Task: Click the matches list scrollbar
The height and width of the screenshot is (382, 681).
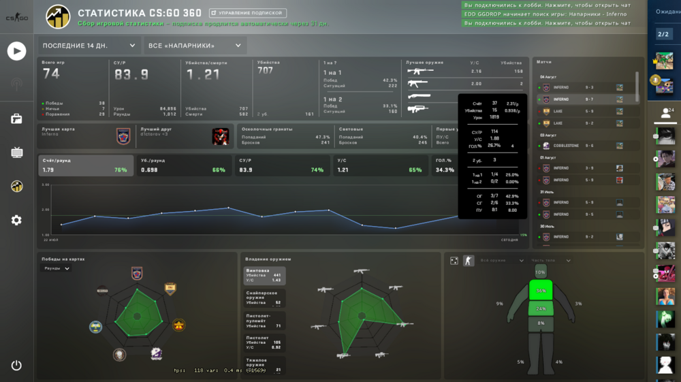Action: coord(637,87)
